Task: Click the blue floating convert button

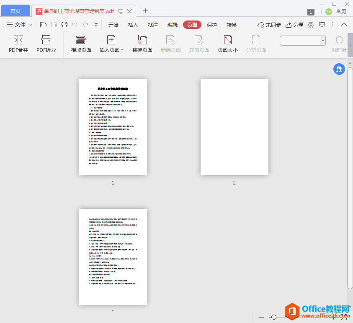Action: [339, 69]
